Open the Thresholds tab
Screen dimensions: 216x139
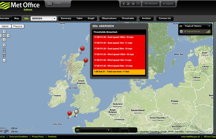pos(128,19)
